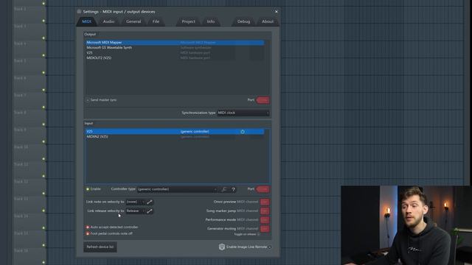
Task: Click Omni preview MIDI channel field
Action: (x=265, y=202)
